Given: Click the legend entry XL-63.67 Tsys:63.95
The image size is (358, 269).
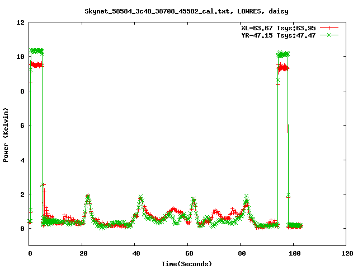Looking at the screenshot, I should pyautogui.click(x=279, y=28).
